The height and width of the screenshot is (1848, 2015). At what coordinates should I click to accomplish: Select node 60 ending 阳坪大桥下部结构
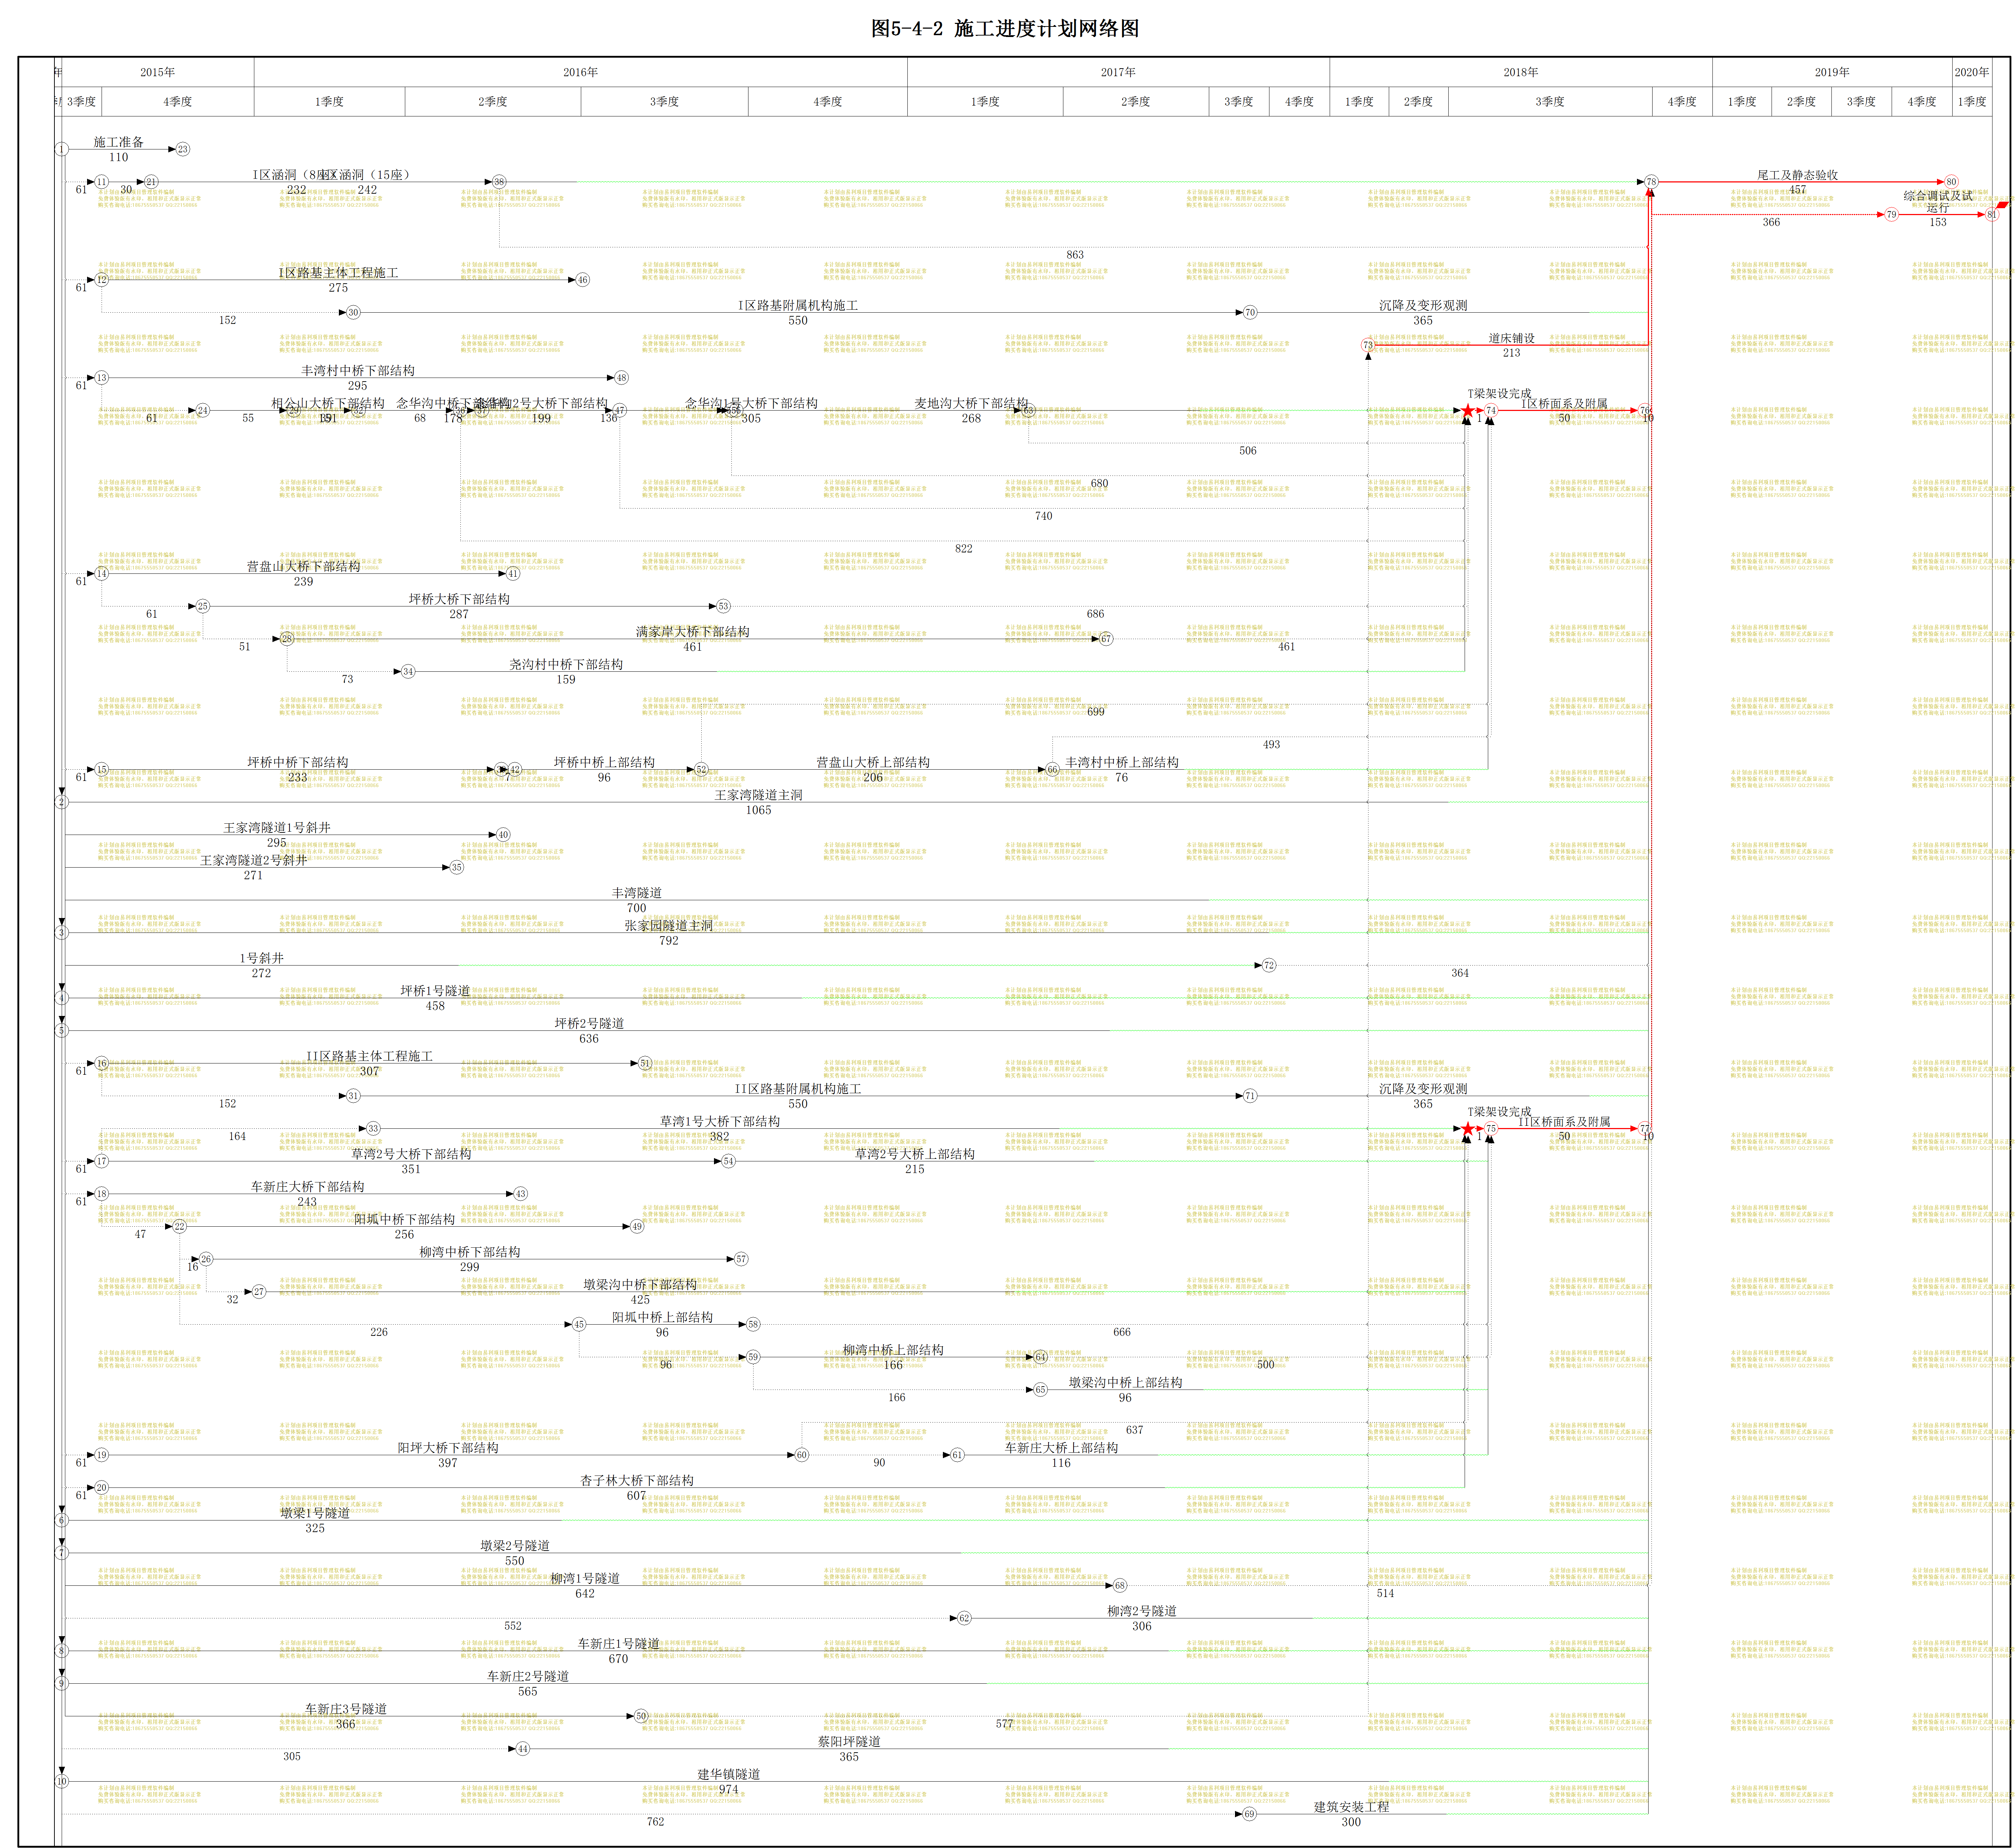(x=802, y=1455)
